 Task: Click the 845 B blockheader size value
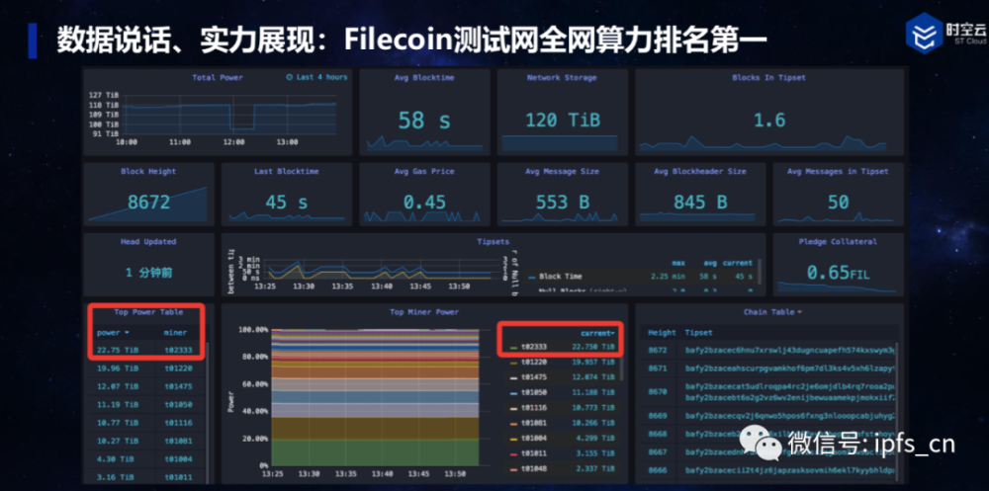point(700,202)
